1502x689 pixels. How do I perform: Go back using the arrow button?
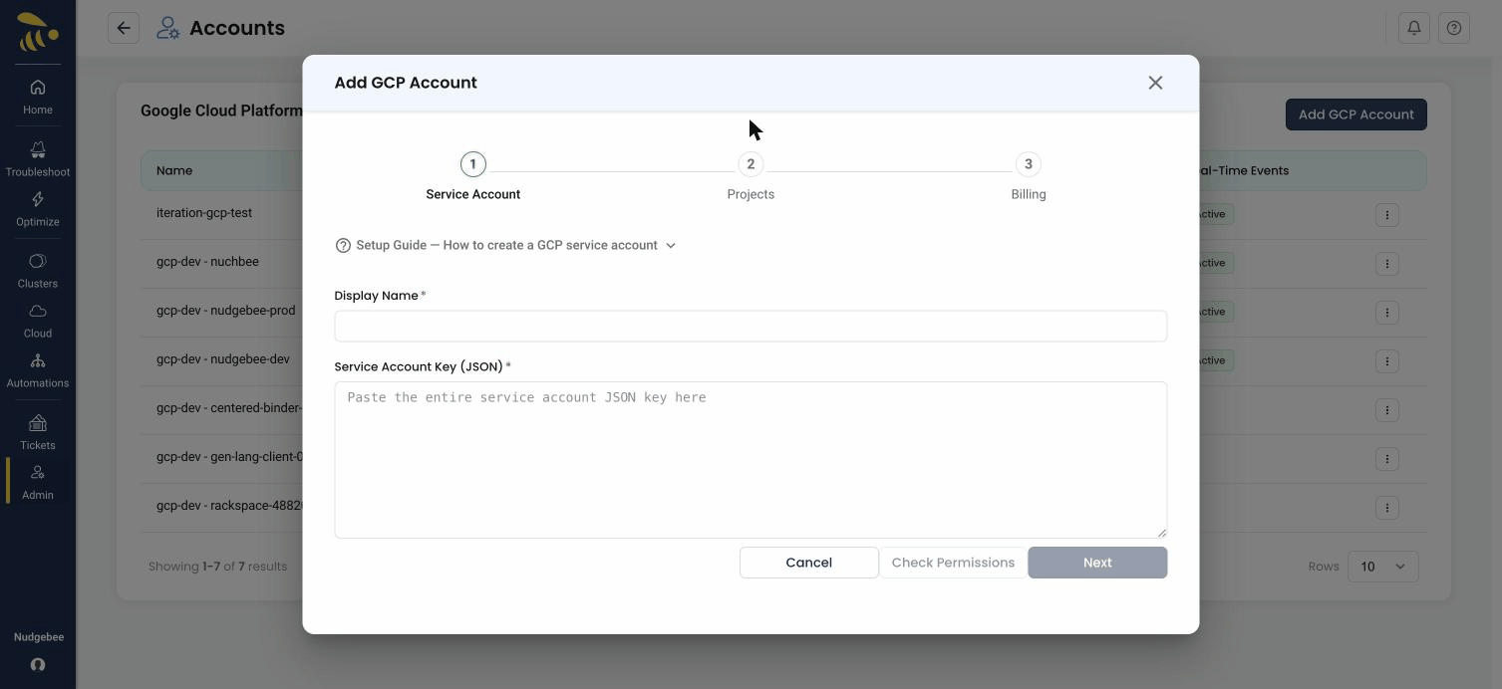124,28
